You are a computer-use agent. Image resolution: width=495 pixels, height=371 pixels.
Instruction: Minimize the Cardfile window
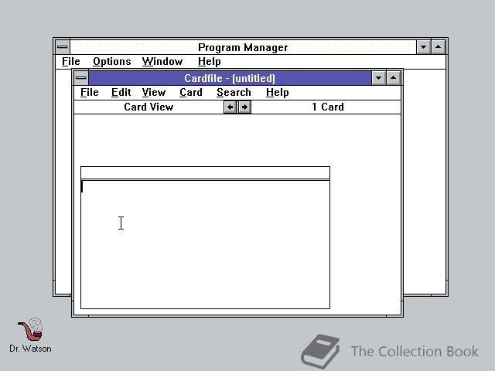coord(378,78)
